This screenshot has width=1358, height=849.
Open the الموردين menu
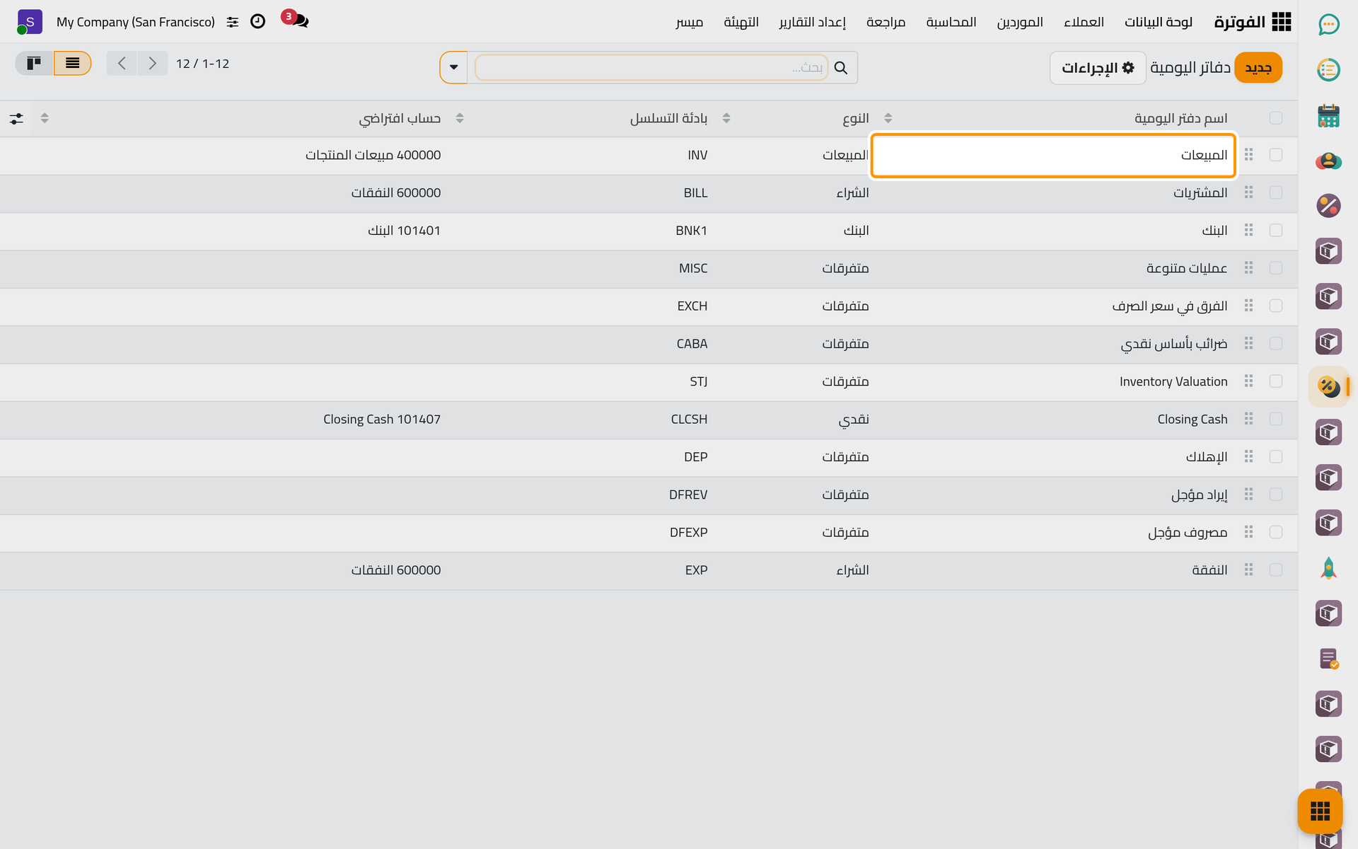(x=1020, y=22)
